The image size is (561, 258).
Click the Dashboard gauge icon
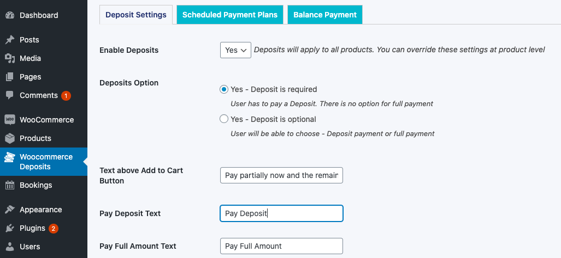click(10, 15)
